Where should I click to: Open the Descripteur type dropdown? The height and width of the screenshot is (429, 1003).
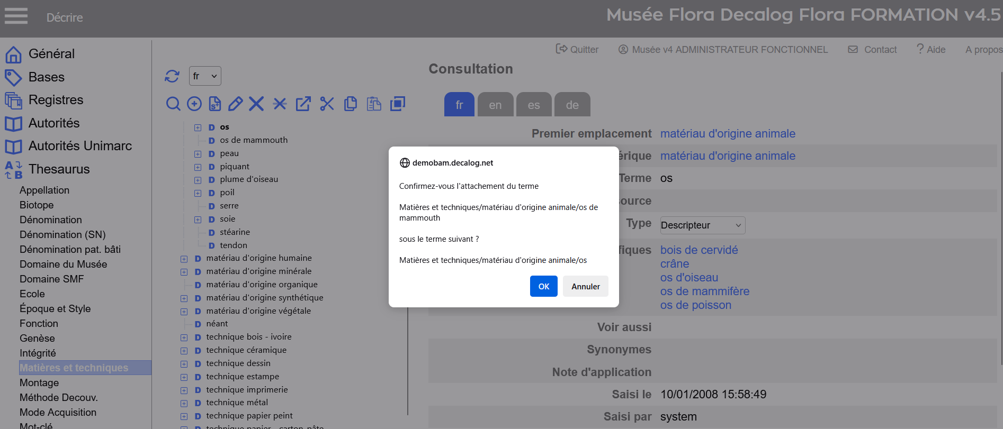(702, 225)
